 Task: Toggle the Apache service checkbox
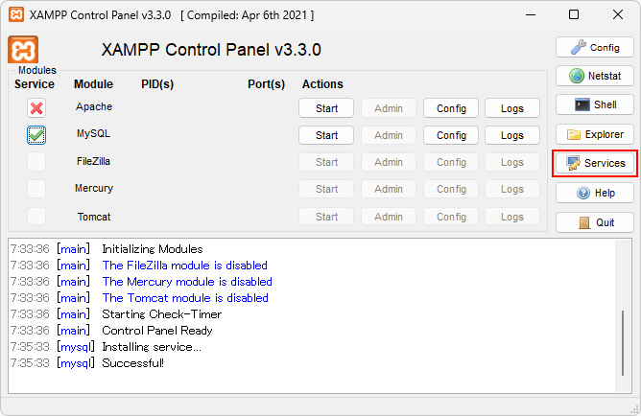pos(36,108)
